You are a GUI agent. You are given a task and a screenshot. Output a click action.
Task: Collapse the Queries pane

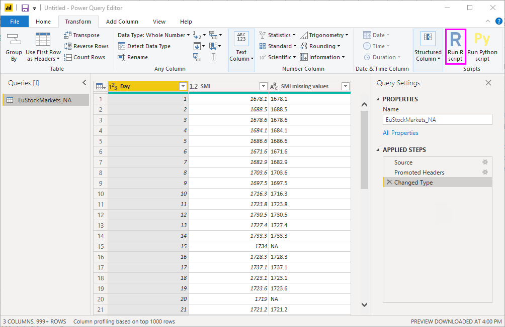pyautogui.click(x=84, y=83)
